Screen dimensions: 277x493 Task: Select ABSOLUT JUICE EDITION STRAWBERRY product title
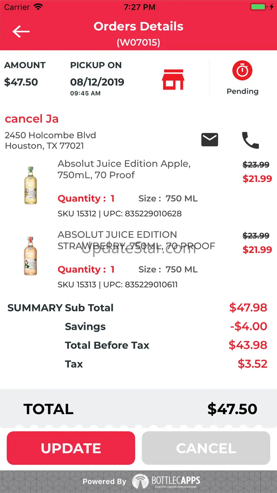tap(136, 240)
